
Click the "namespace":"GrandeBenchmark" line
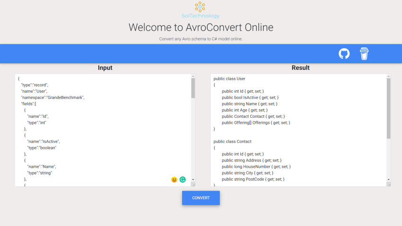click(x=52, y=97)
